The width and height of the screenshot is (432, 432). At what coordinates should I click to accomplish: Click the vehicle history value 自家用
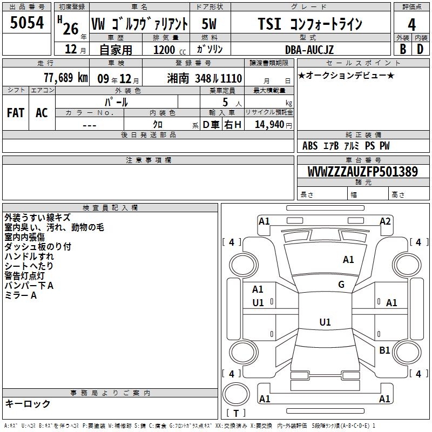[116, 50]
